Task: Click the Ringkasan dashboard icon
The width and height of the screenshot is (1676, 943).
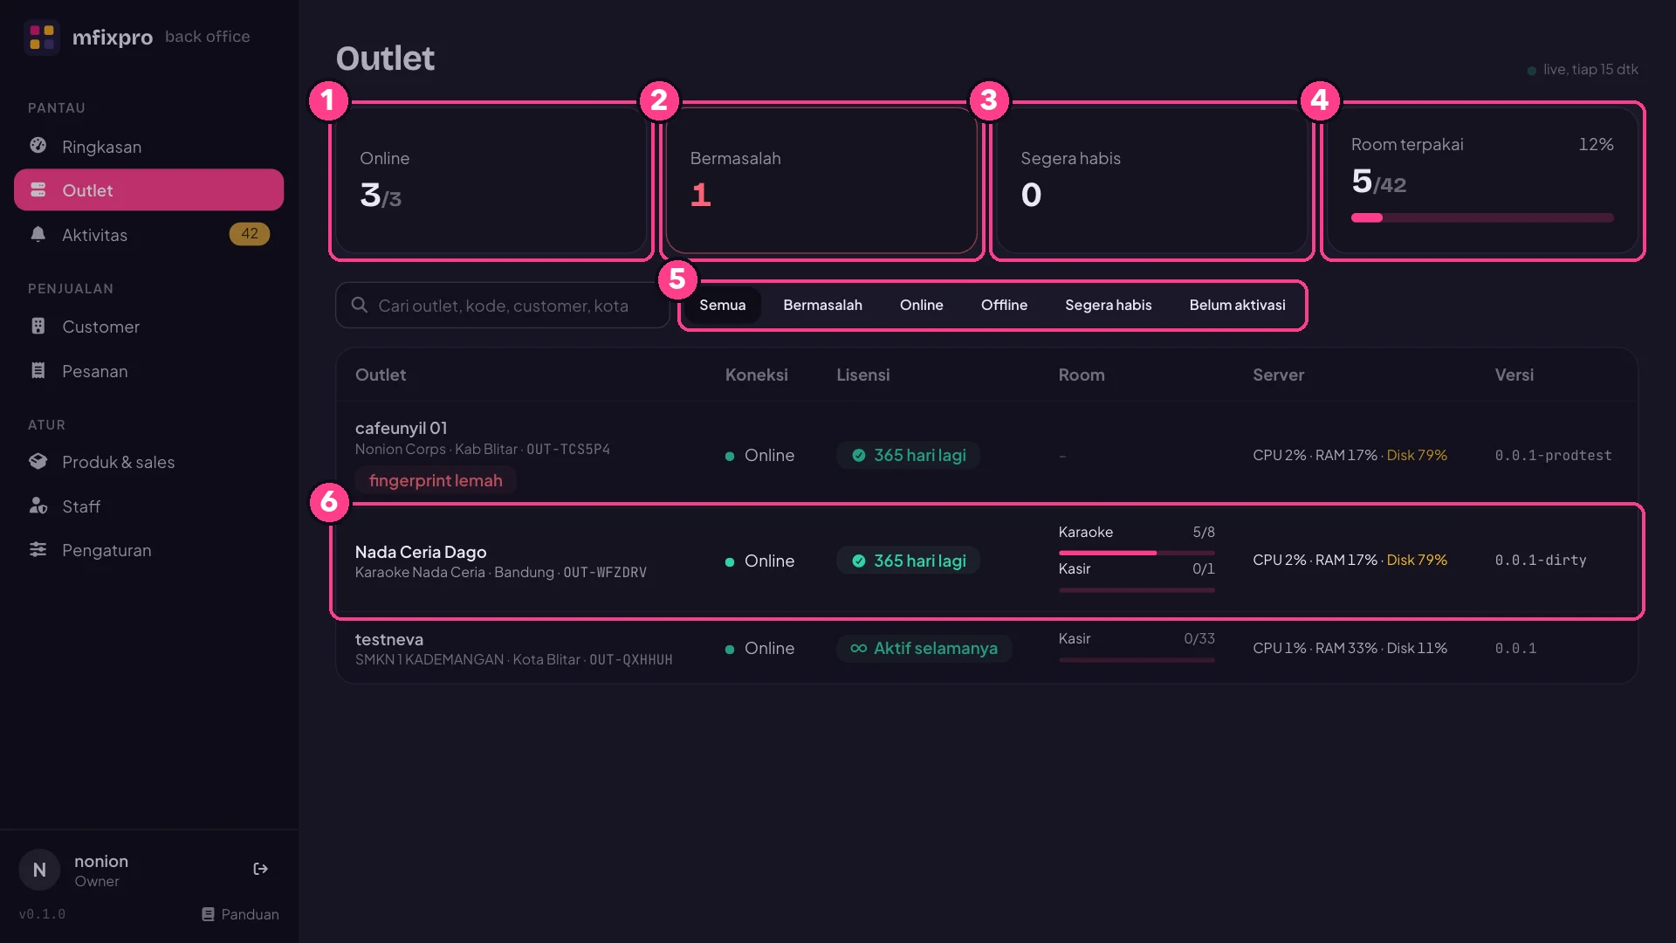Action: (x=38, y=146)
